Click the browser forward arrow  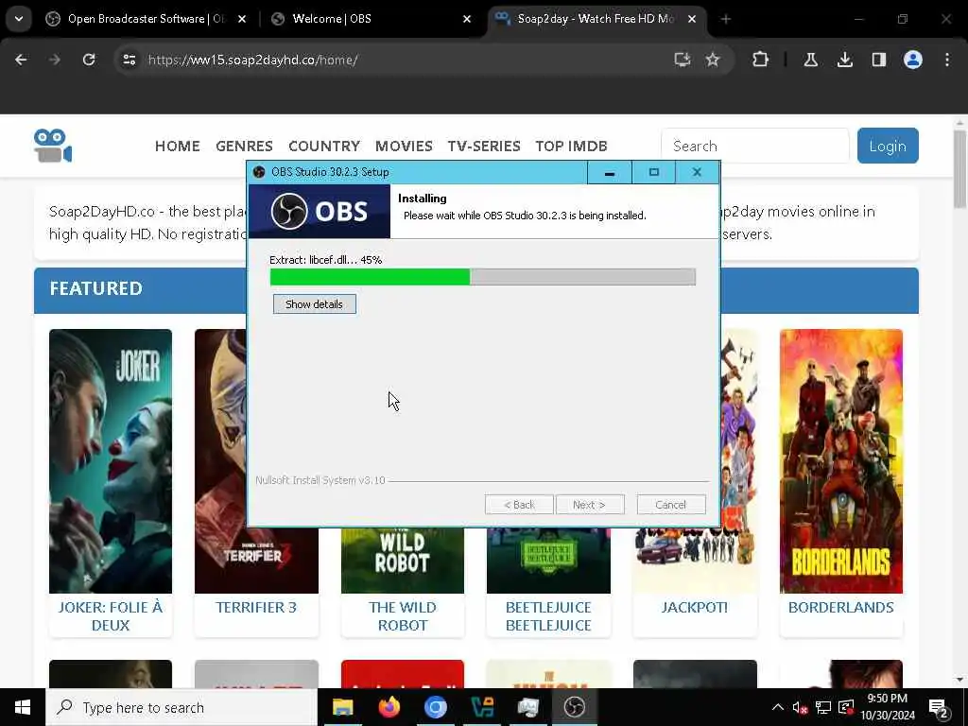(54, 60)
